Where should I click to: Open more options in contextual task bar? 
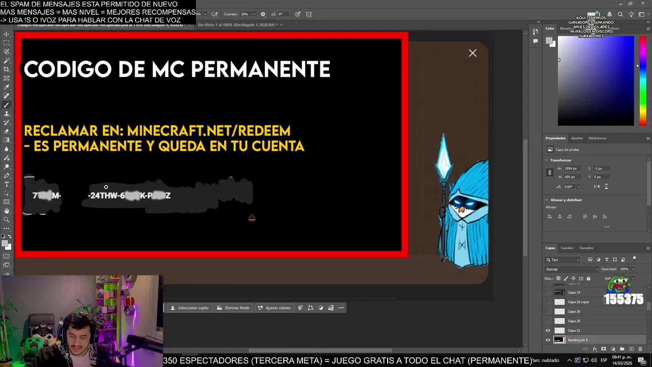[341, 308]
